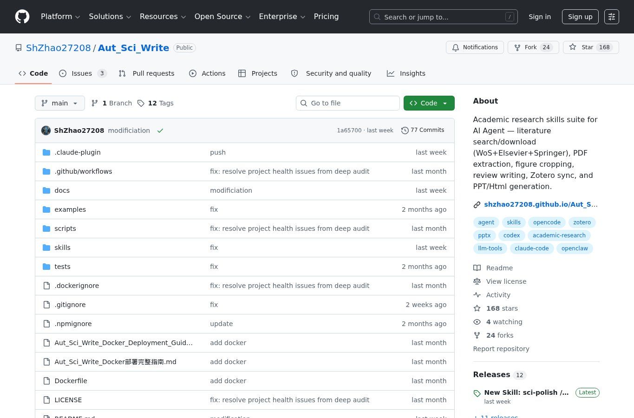
Task: Expand the Resources menu
Action: click(163, 17)
